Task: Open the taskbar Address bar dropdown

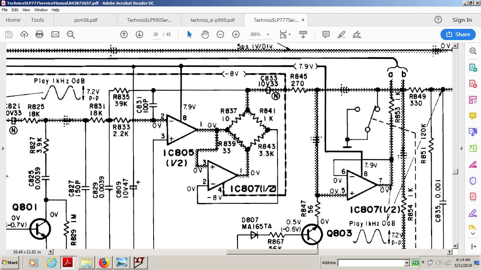Action: (407, 263)
